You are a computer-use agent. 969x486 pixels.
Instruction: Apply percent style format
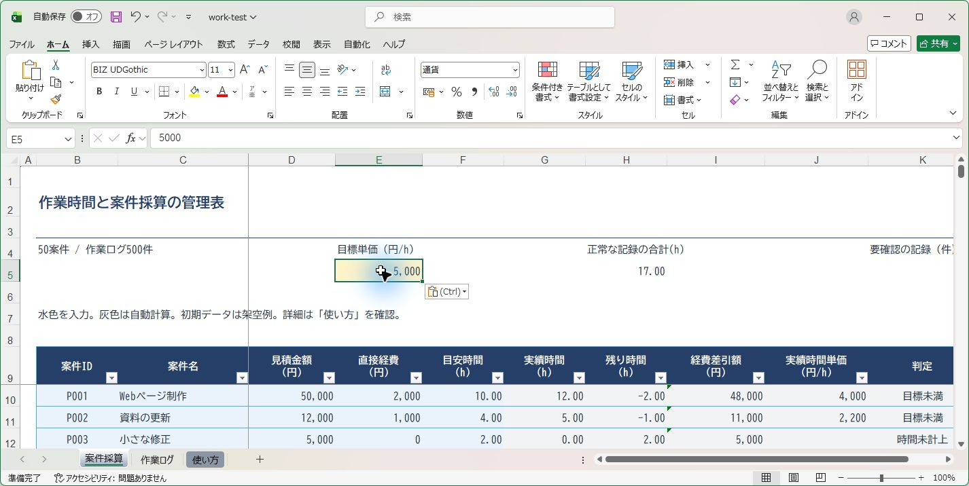(x=457, y=92)
